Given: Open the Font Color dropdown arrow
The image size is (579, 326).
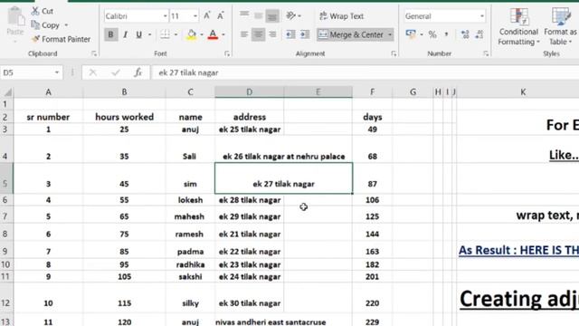Looking at the screenshot, I should coord(223,34).
